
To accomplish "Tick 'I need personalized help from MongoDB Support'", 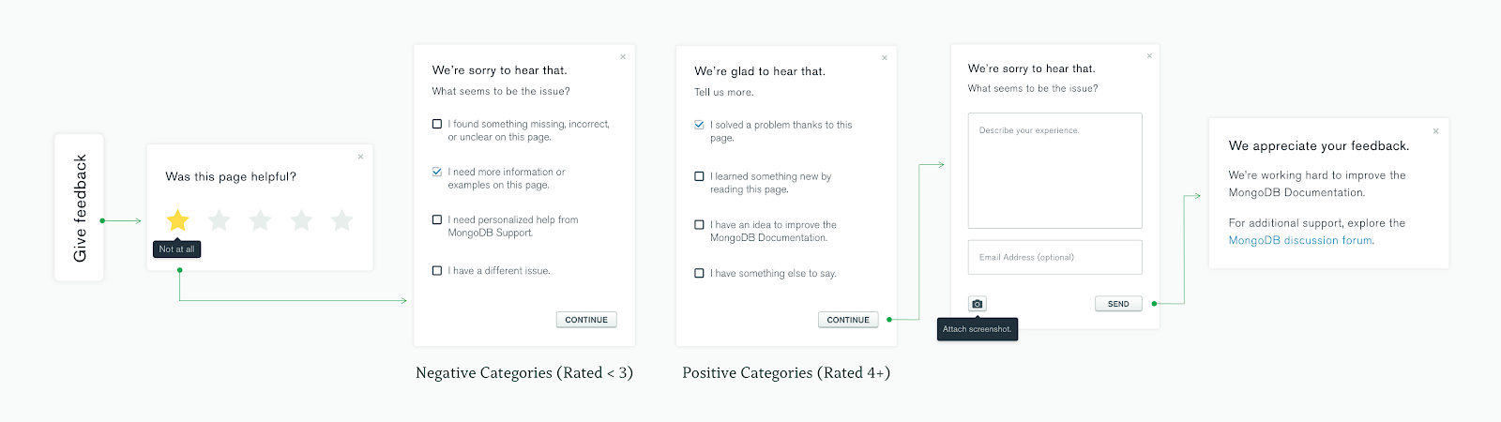I will (437, 219).
